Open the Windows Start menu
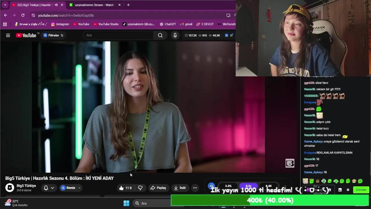 click(x=126, y=203)
